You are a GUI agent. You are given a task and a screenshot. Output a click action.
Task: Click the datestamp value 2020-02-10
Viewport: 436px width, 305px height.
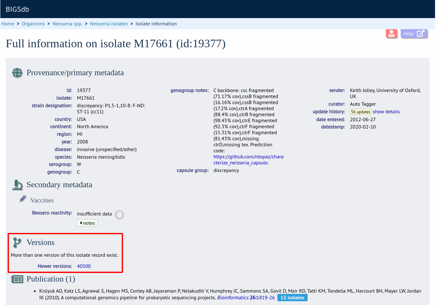coord(363,127)
